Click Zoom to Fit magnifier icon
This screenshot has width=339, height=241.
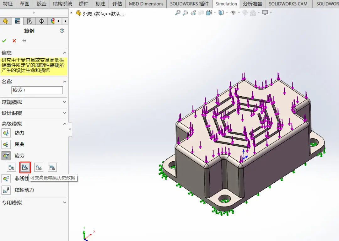(x=178, y=13)
